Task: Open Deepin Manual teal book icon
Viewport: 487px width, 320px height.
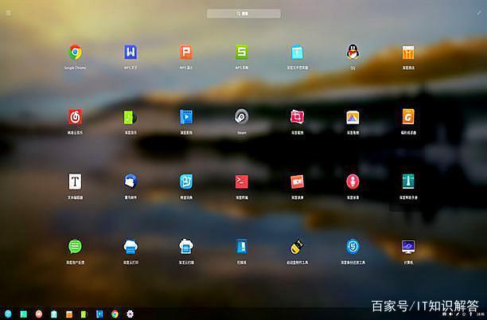Action: (x=408, y=181)
